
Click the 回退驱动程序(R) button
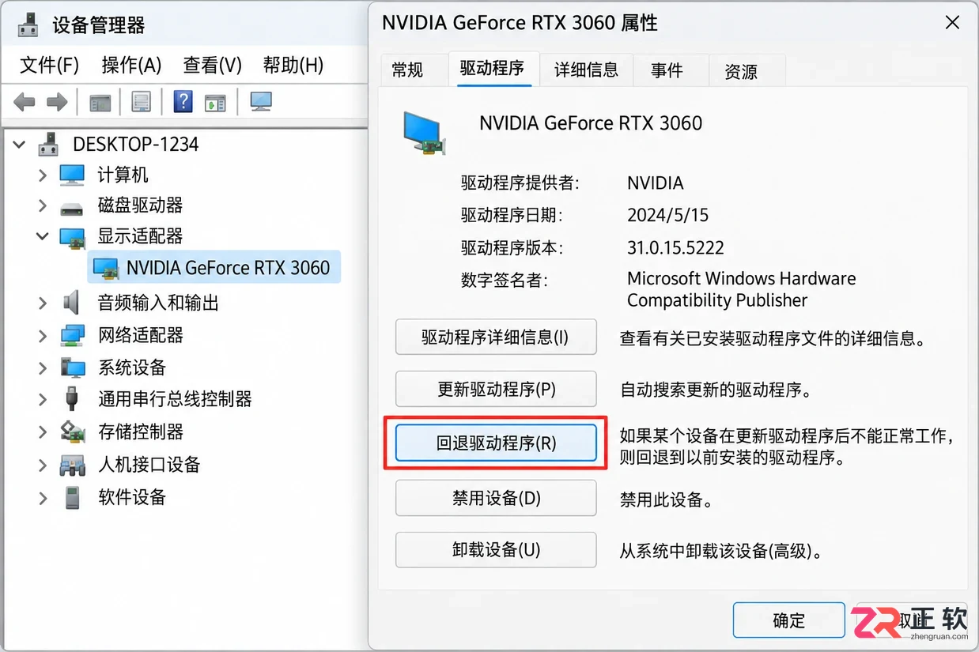click(x=496, y=443)
